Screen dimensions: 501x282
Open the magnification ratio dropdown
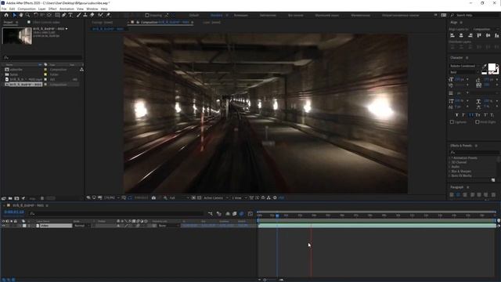(111, 198)
